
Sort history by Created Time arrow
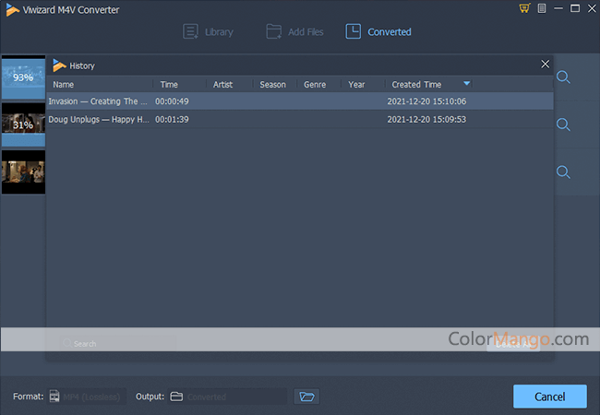coord(466,84)
